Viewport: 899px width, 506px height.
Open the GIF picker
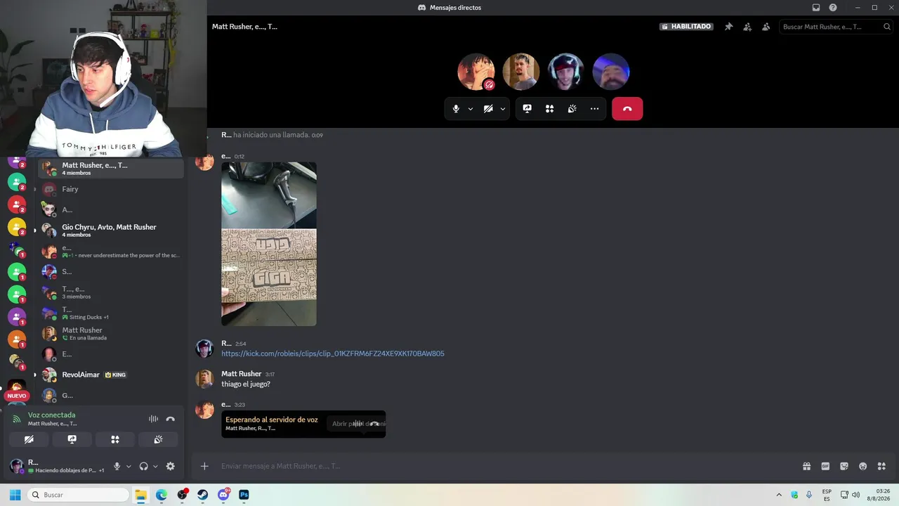[825, 466]
